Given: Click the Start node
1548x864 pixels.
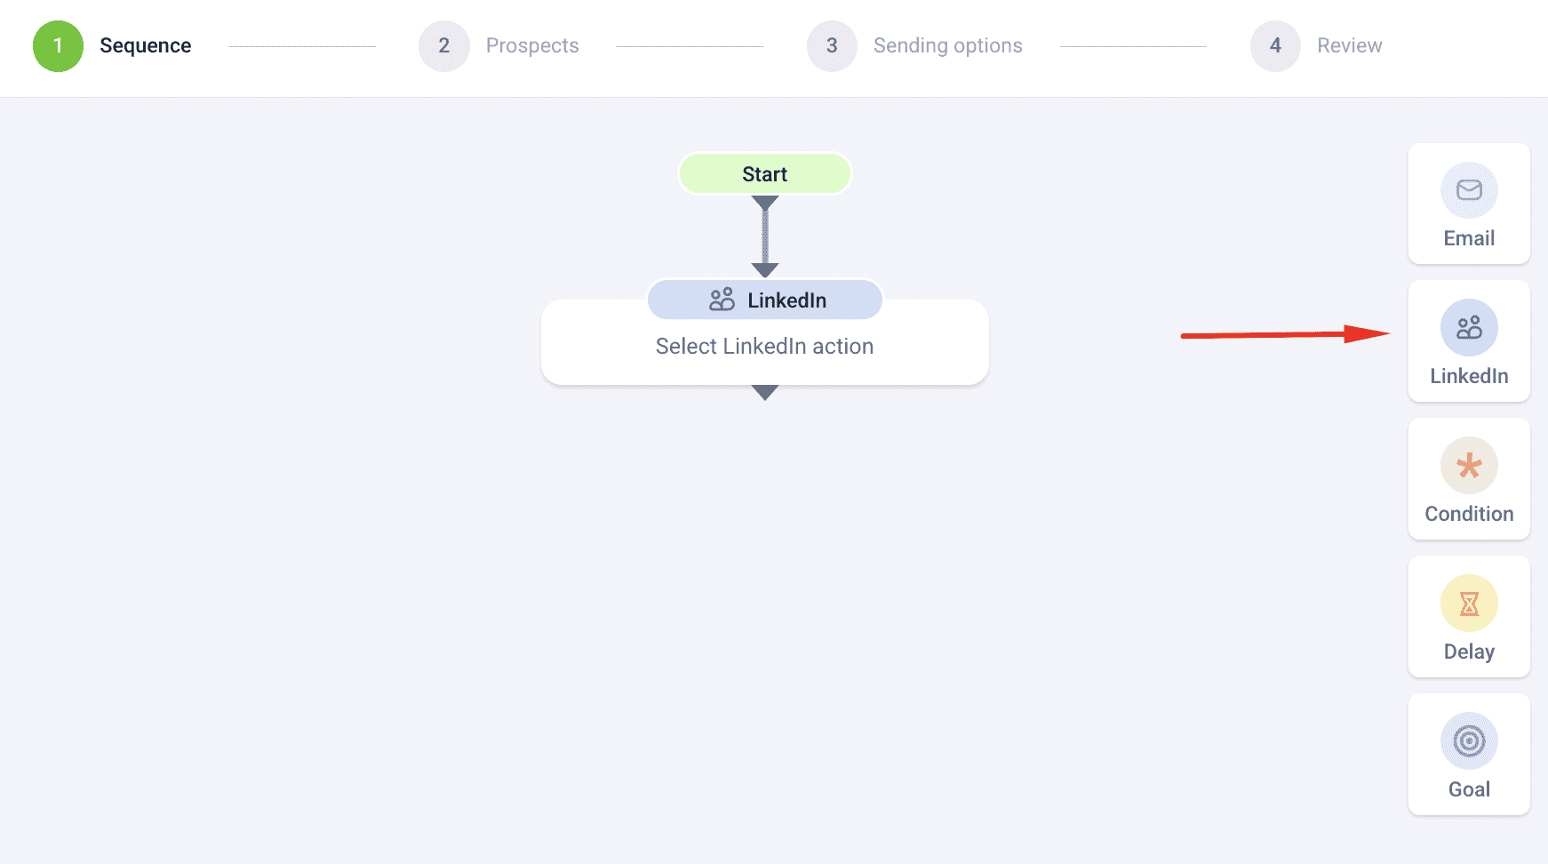Looking at the screenshot, I should pyautogui.click(x=764, y=174).
